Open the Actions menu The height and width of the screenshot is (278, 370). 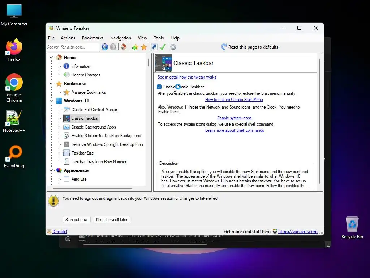point(68,38)
